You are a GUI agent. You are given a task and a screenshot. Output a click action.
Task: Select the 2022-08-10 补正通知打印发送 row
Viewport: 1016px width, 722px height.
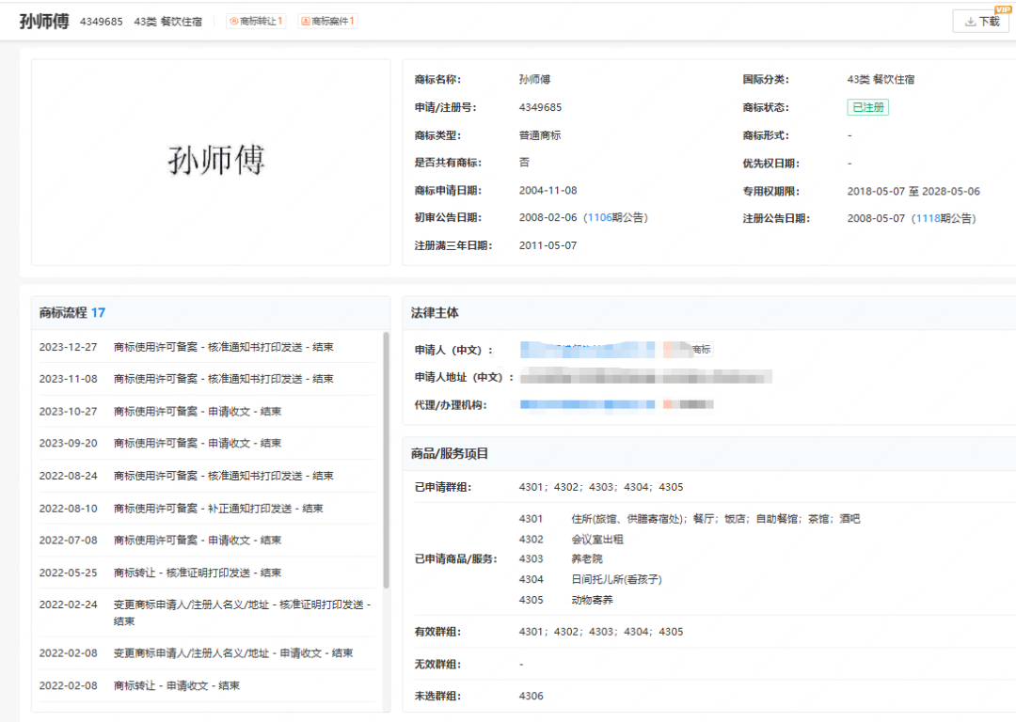point(207,509)
